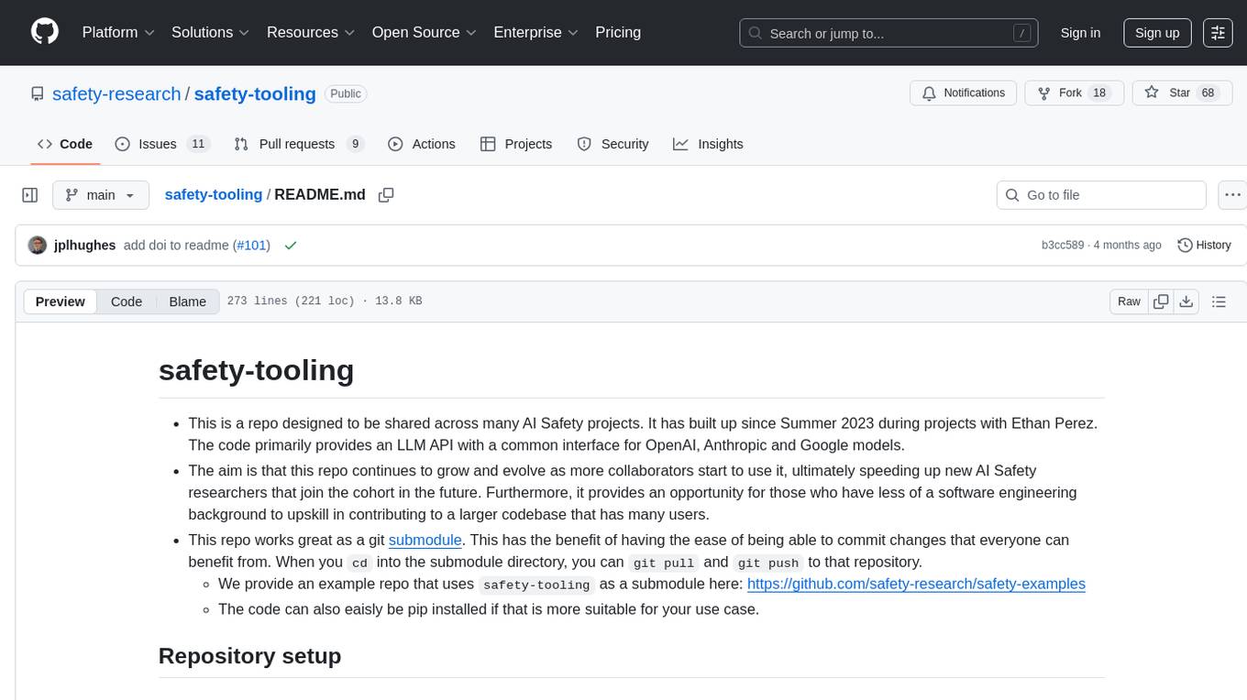
Task: Click the 273 lines file info text
Action: [325, 301]
